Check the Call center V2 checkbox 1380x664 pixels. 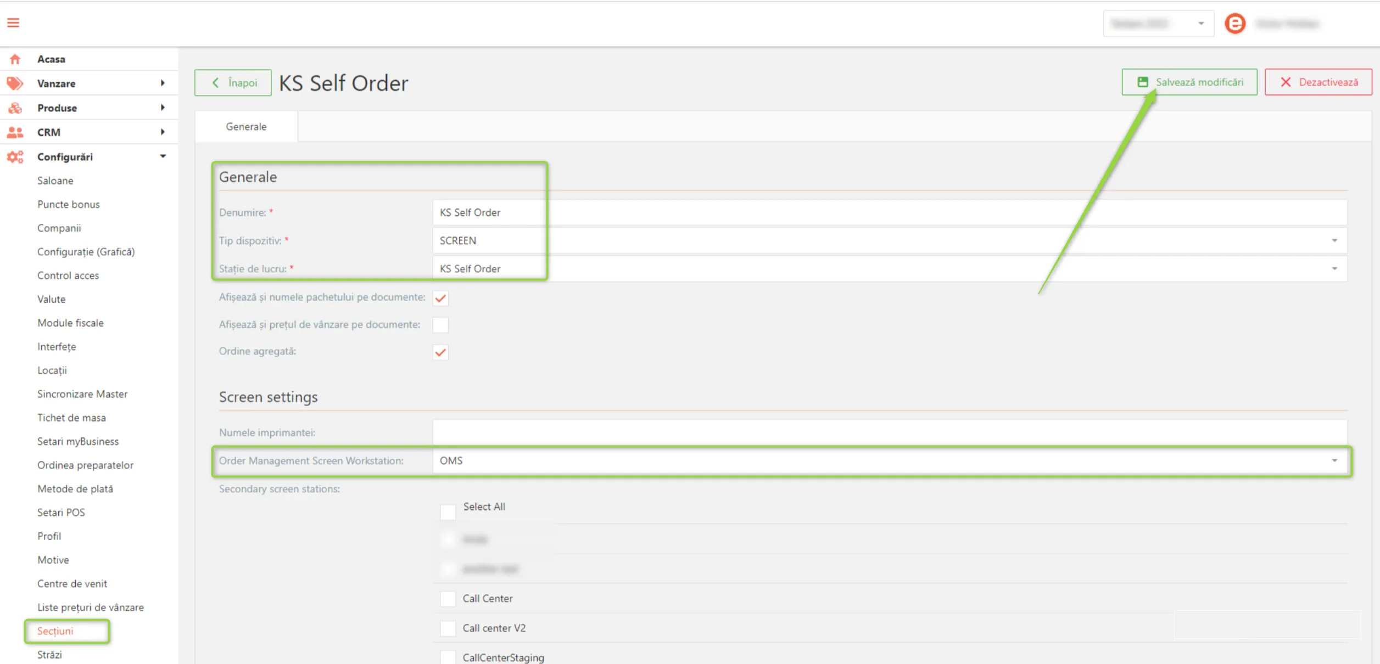448,628
